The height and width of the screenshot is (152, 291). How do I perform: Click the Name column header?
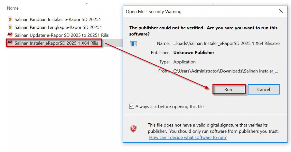tap(13, 8)
